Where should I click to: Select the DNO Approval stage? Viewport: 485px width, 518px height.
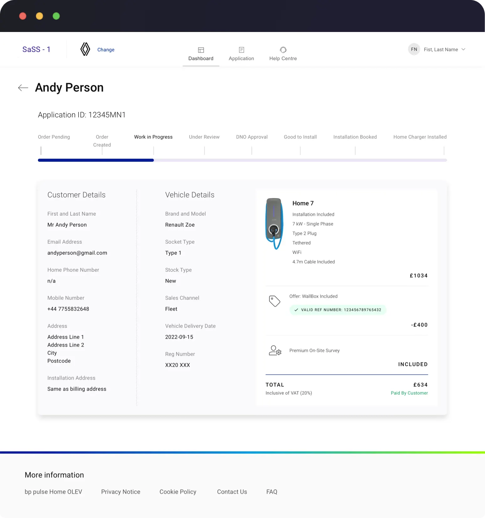[x=252, y=137]
